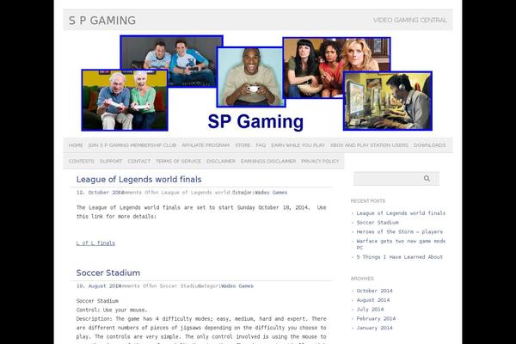The height and width of the screenshot is (344, 516).
Task: Click Video Games category under Soccer Stadium
Action: (x=237, y=286)
